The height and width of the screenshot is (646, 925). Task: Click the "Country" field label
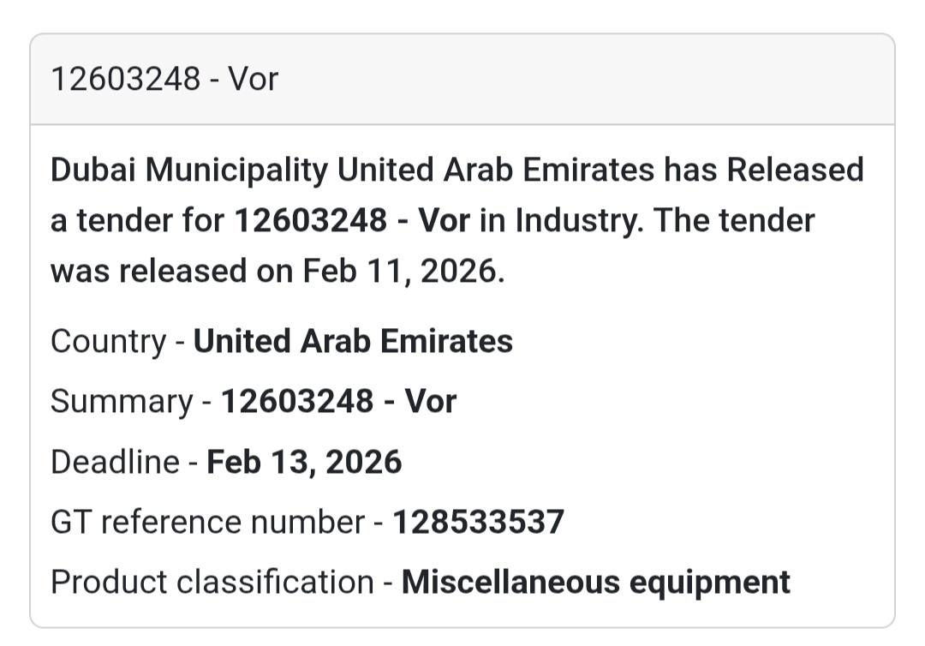(x=108, y=341)
